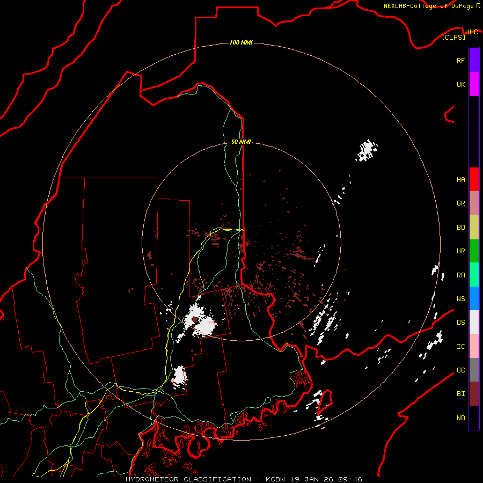Screen dimensions: 483x483
Task: Click the UK legend label
Action: coord(460,84)
